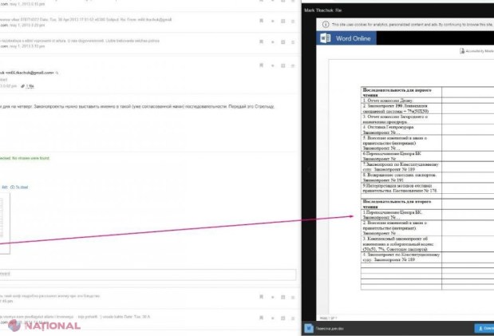Open the menu icon on 3:10 pm email

click(293, 42)
